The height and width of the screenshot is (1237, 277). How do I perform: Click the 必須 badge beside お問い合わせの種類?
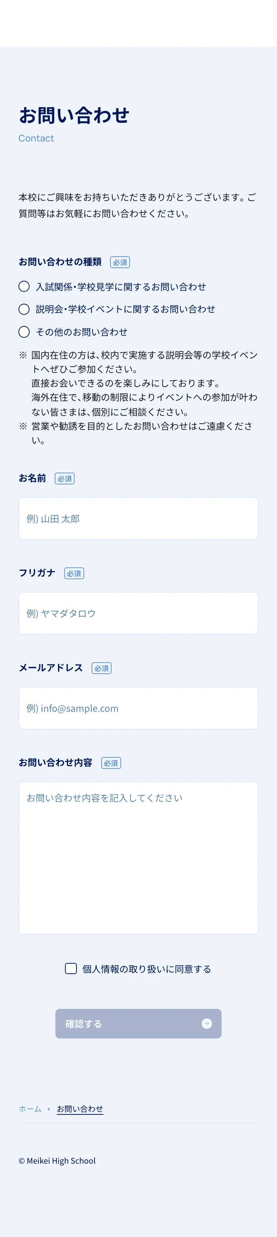coord(120,262)
